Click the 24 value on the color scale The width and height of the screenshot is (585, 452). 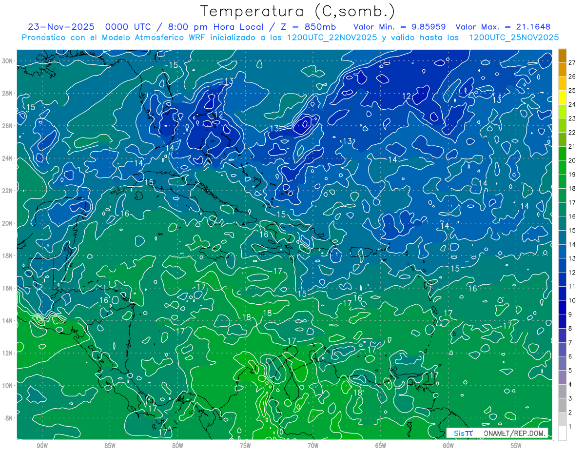pos(572,104)
